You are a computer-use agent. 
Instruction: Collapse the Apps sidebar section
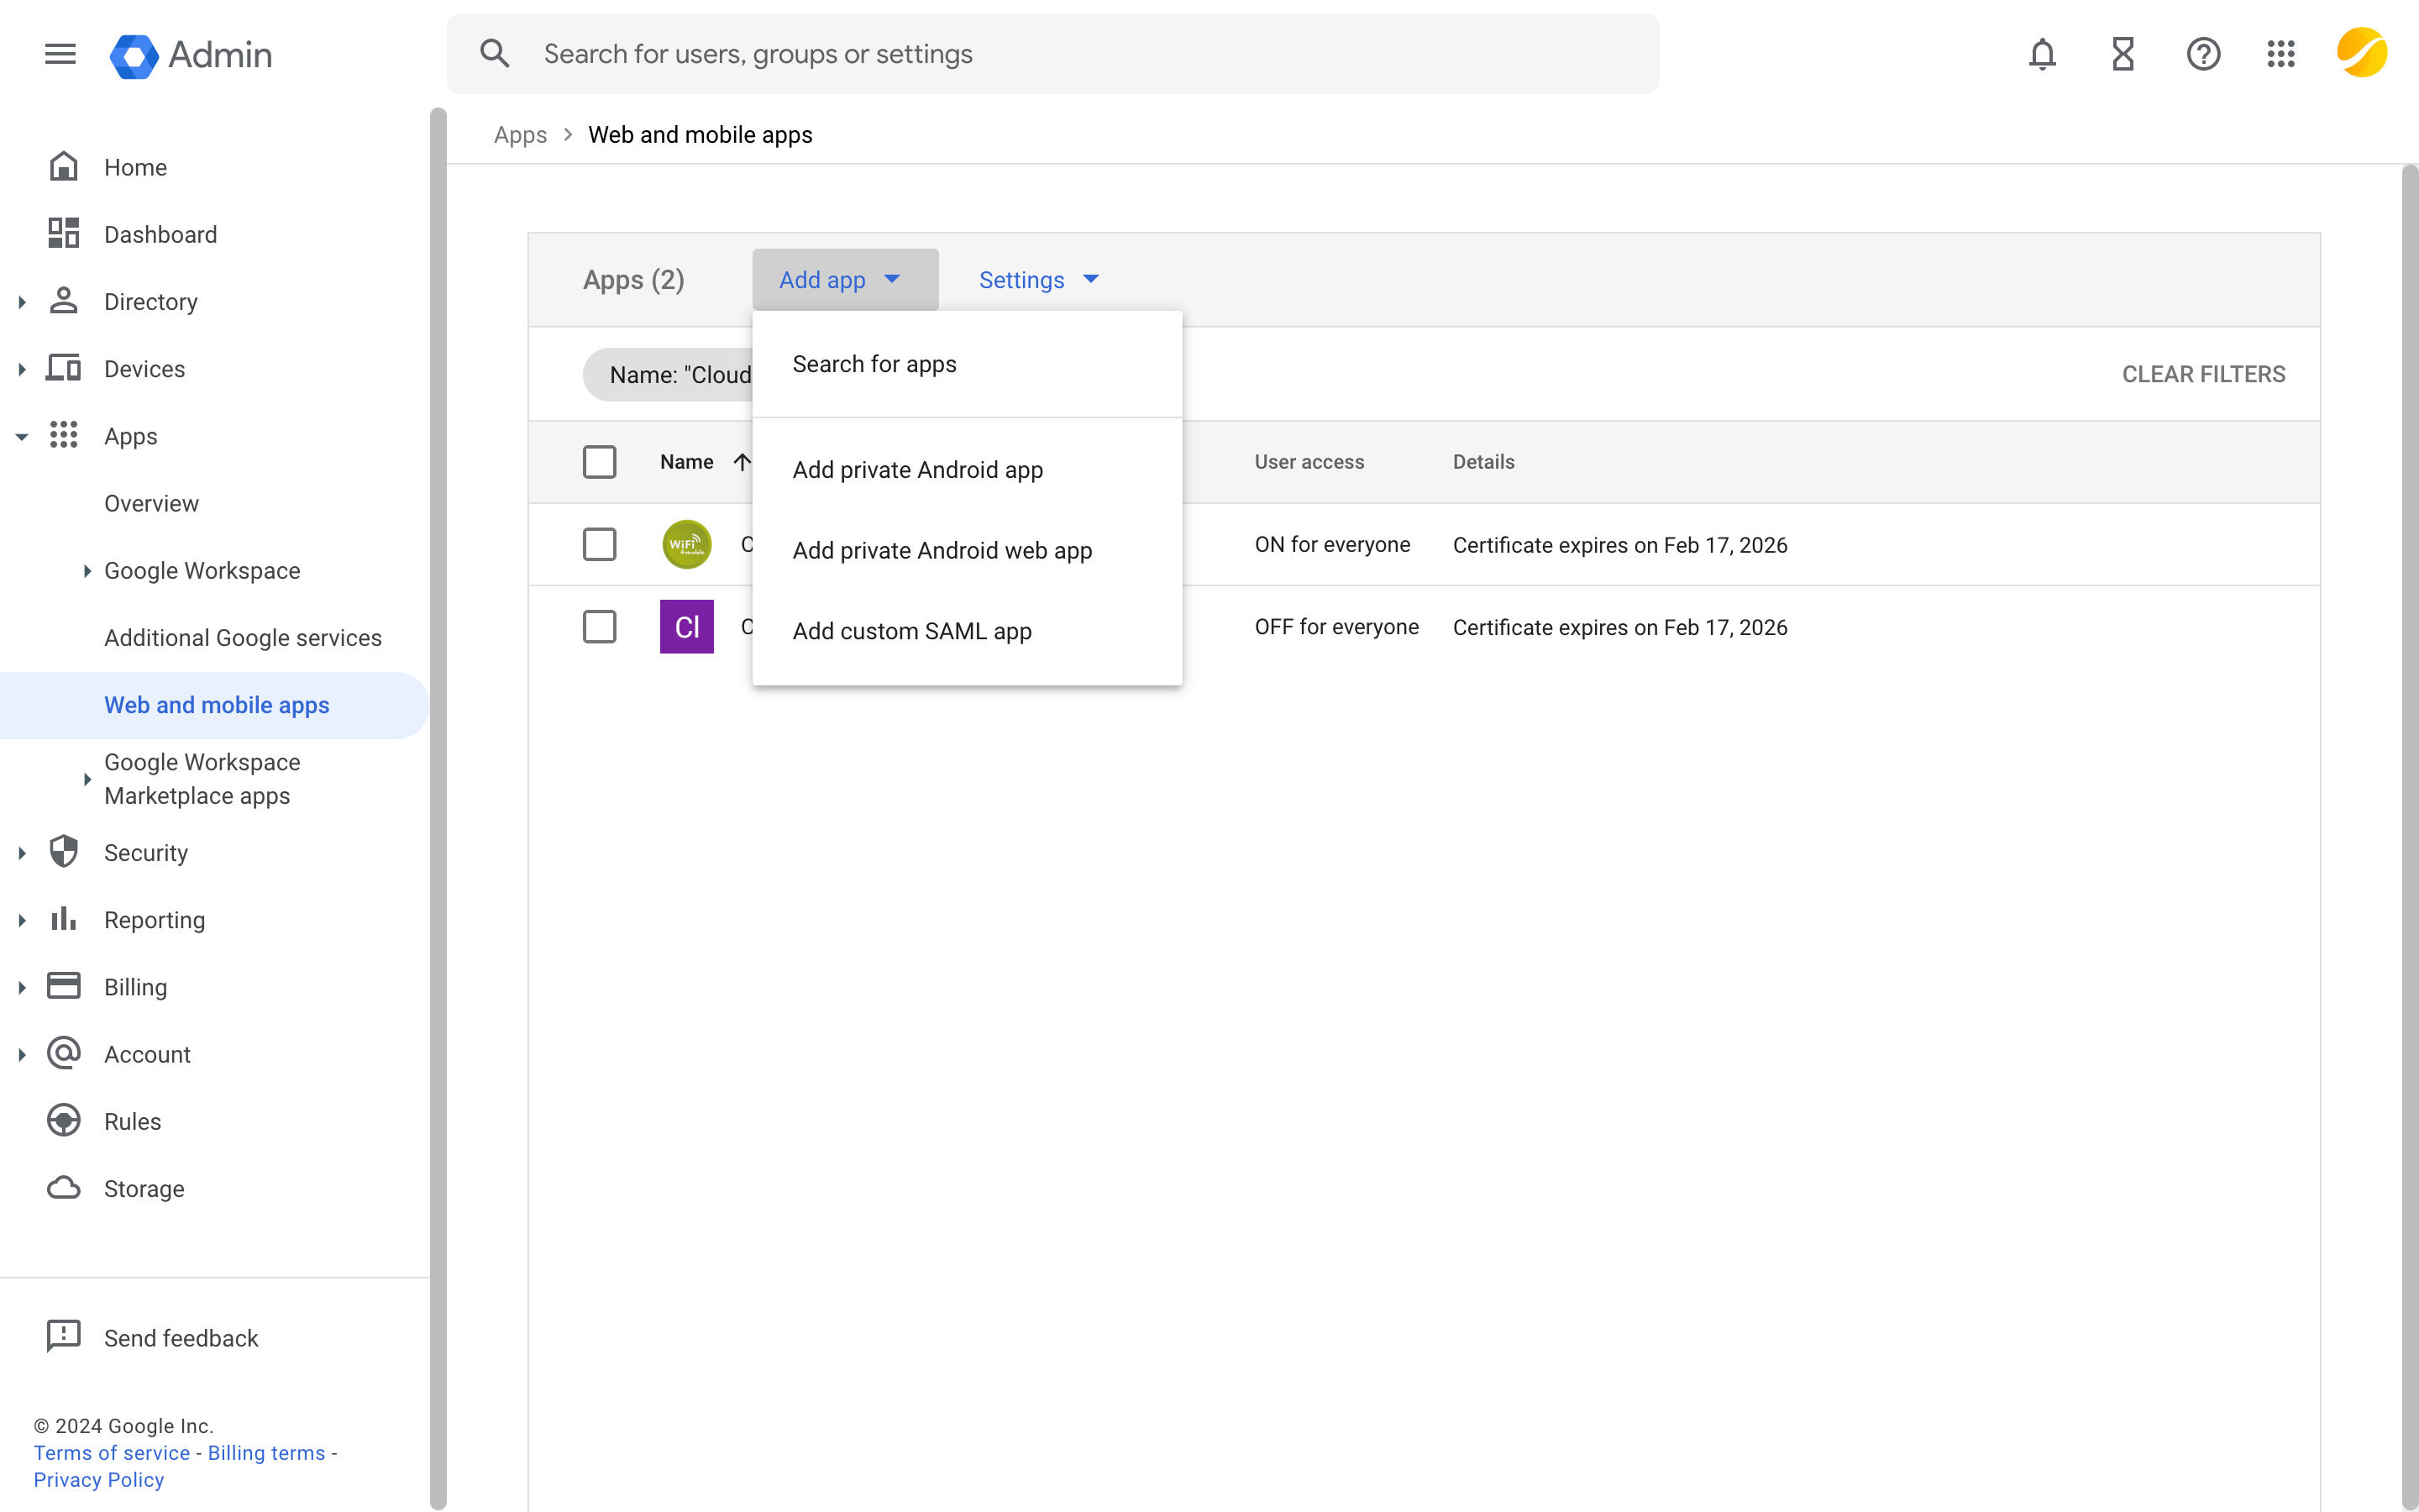pyautogui.click(x=22, y=436)
